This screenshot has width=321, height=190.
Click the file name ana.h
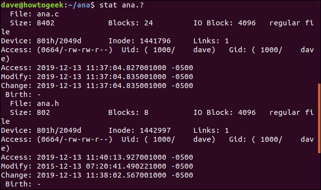tap(48, 103)
